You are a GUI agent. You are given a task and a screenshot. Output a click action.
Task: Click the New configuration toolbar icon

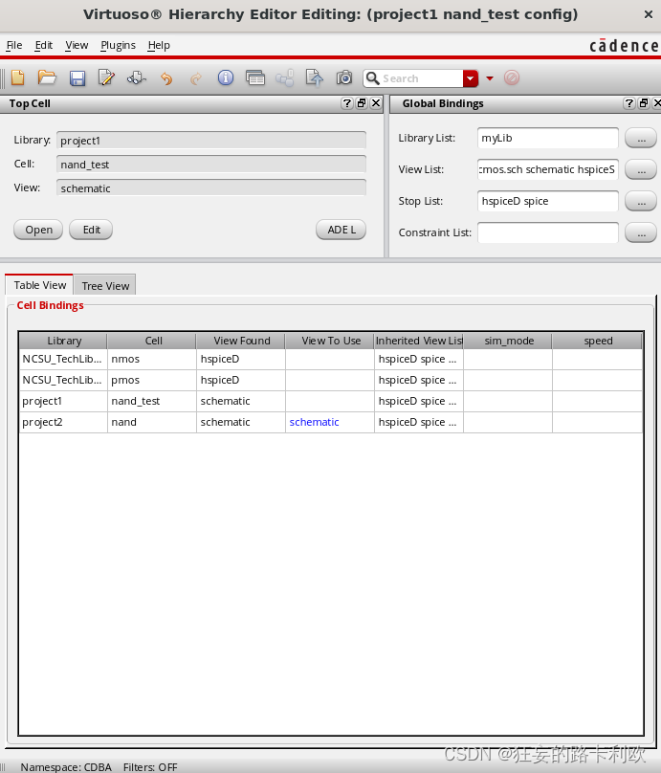click(18, 77)
